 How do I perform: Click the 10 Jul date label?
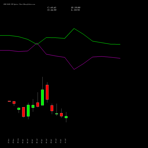[x=56, y=141]
